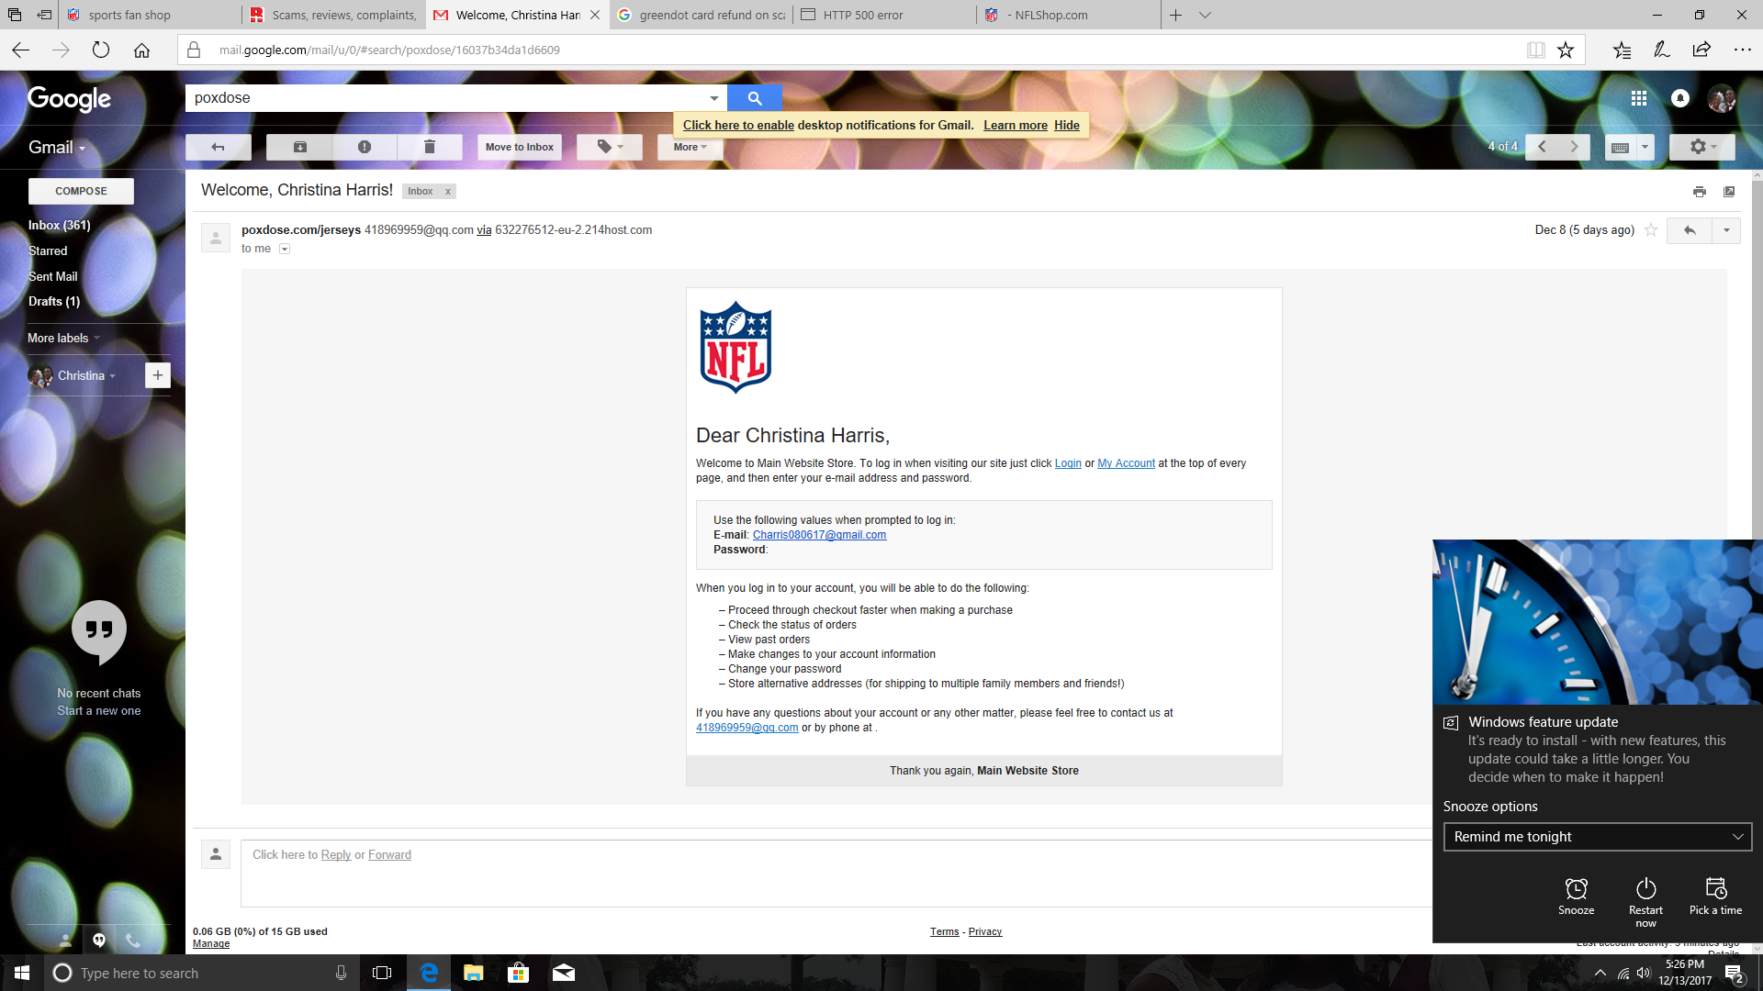1763x991 pixels.
Task: Open File Explorer from the taskbar
Action: tap(474, 973)
